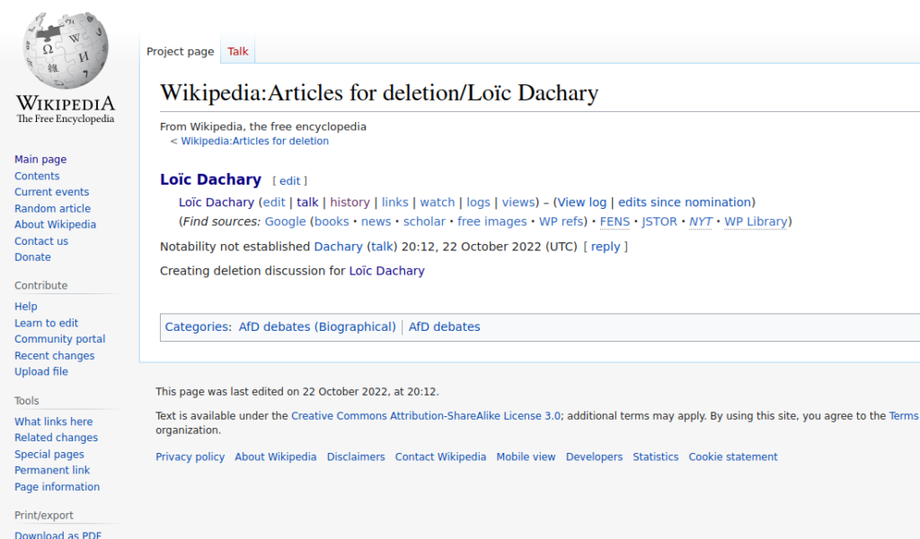Open the WP Library link
The height and width of the screenshot is (539, 920).
[x=756, y=222]
